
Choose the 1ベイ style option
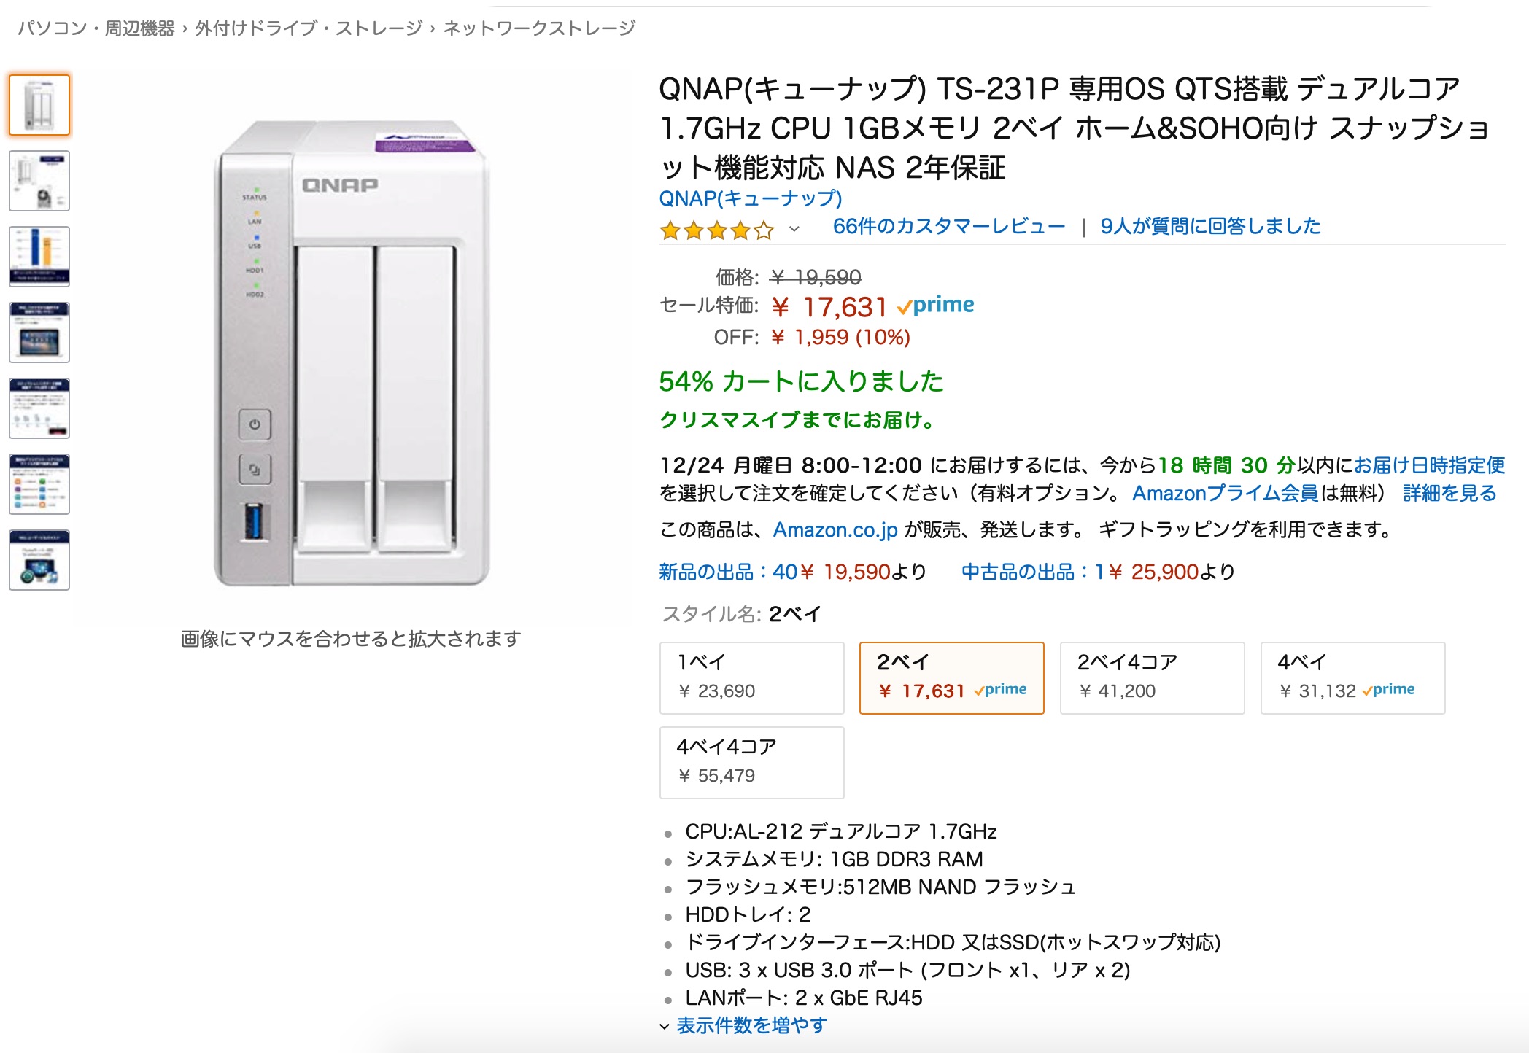751,677
